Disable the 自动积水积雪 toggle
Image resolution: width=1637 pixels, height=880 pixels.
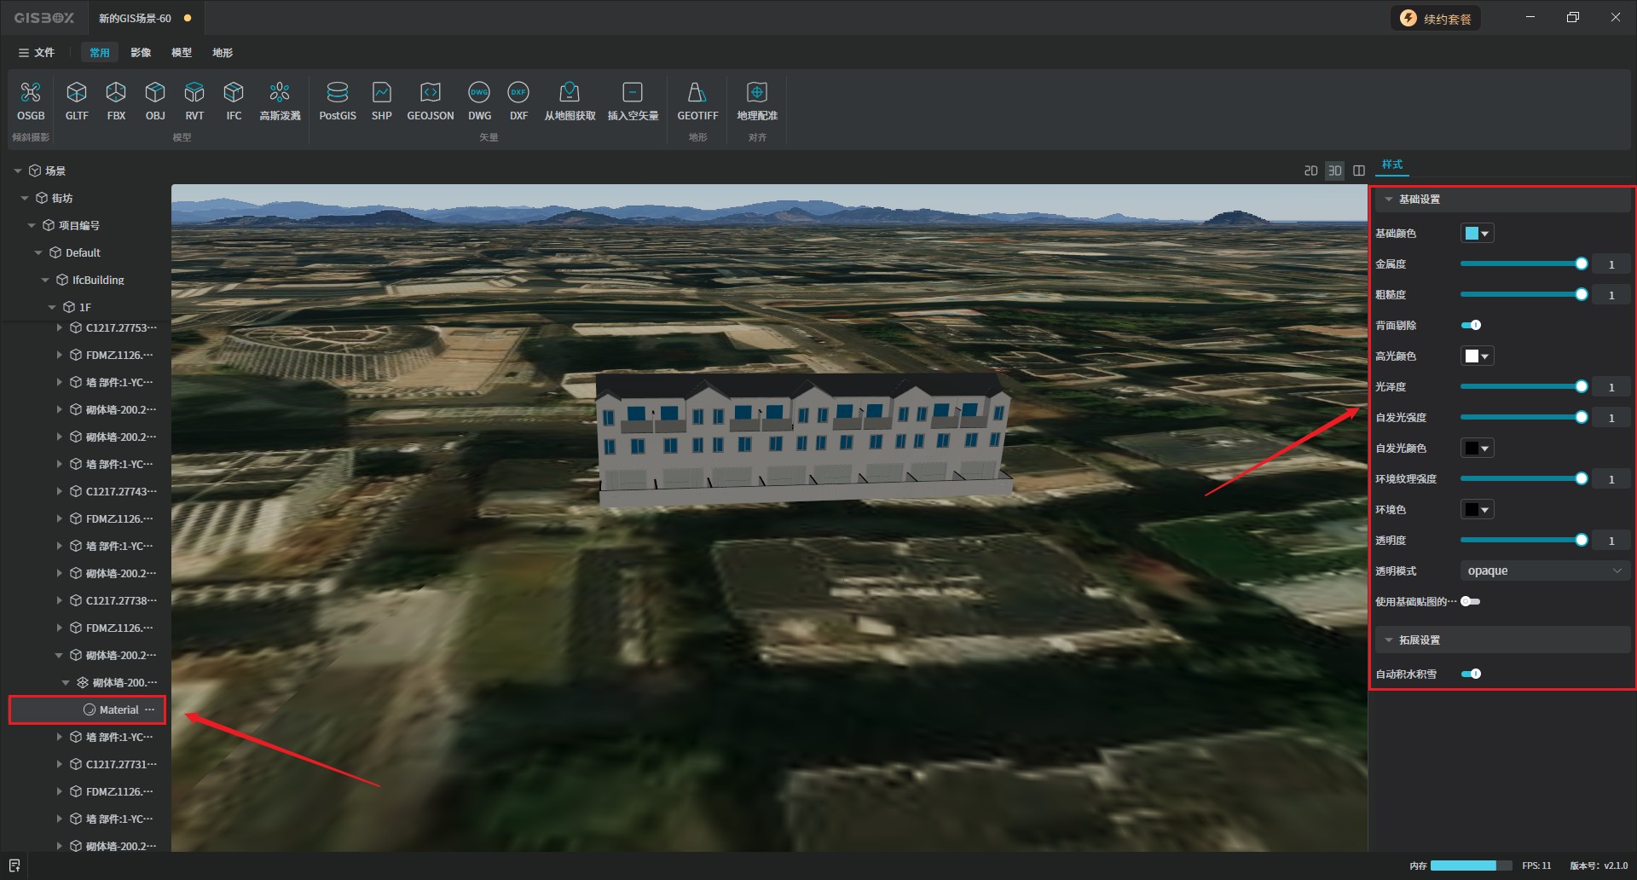pos(1471,674)
